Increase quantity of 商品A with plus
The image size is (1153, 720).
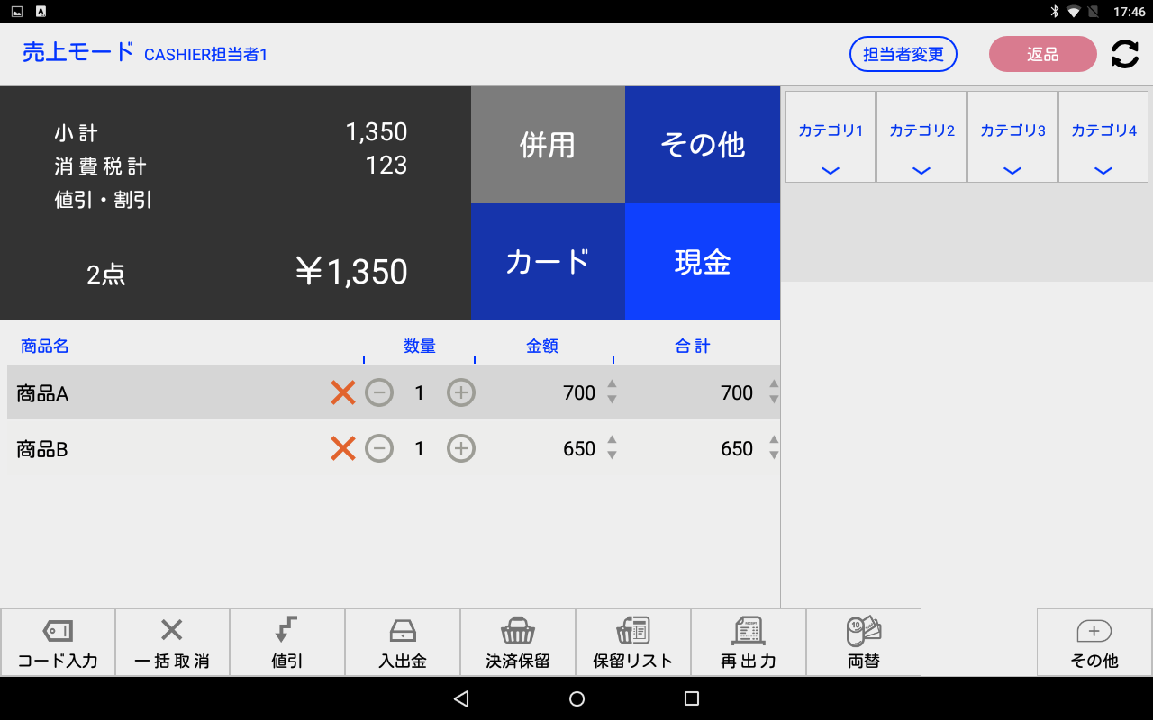(461, 392)
